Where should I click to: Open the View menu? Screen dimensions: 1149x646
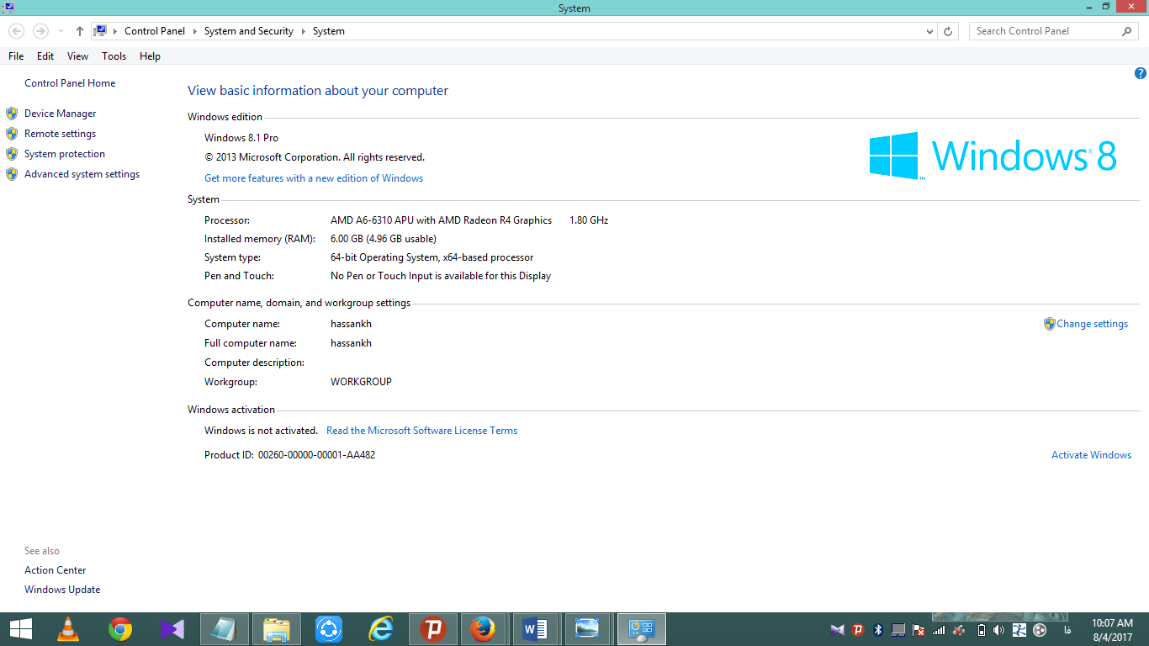click(77, 56)
